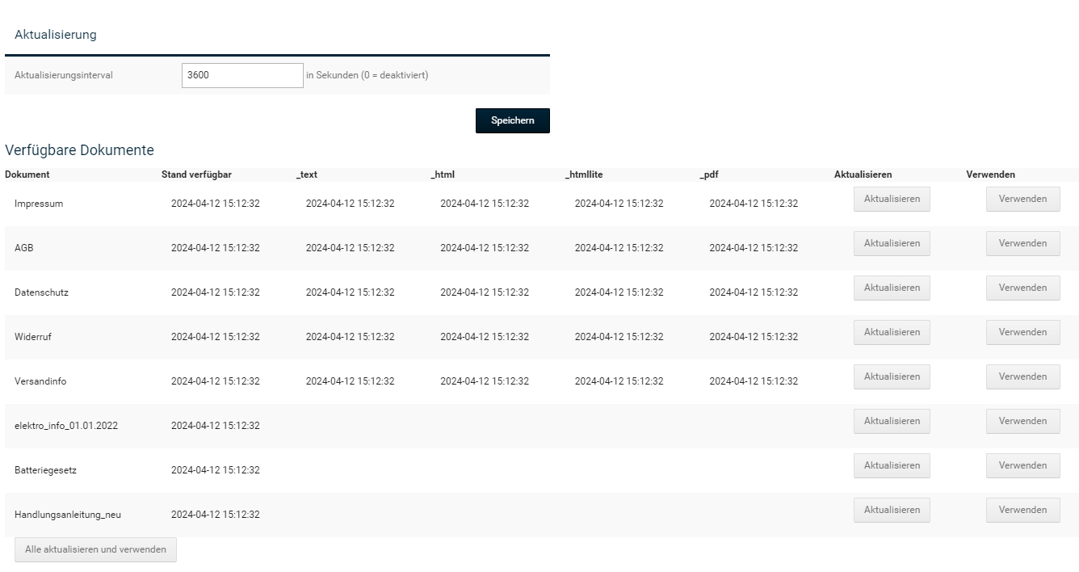Select the Versandinfo document name

(x=40, y=381)
